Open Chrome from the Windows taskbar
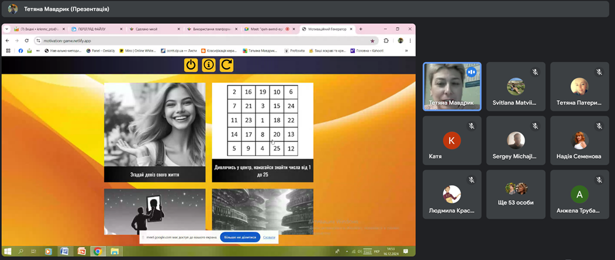This screenshot has height=260, width=615. [x=97, y=251]
